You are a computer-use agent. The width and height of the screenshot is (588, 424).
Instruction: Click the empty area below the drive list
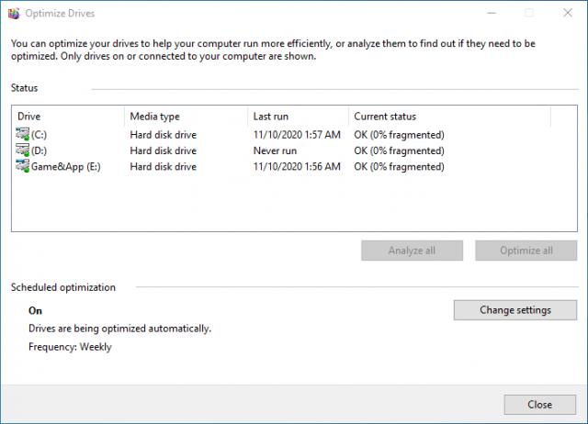[276, 206]
